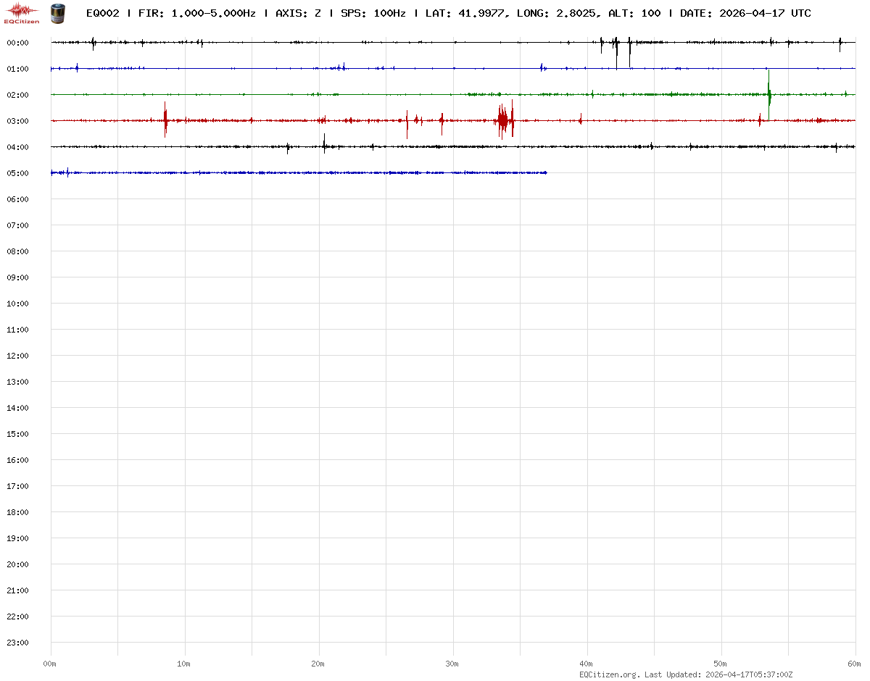Click the EQCitizen logo in the header
Image resolution: width=870 pixels, height=681 pixels.
[22, 12]
